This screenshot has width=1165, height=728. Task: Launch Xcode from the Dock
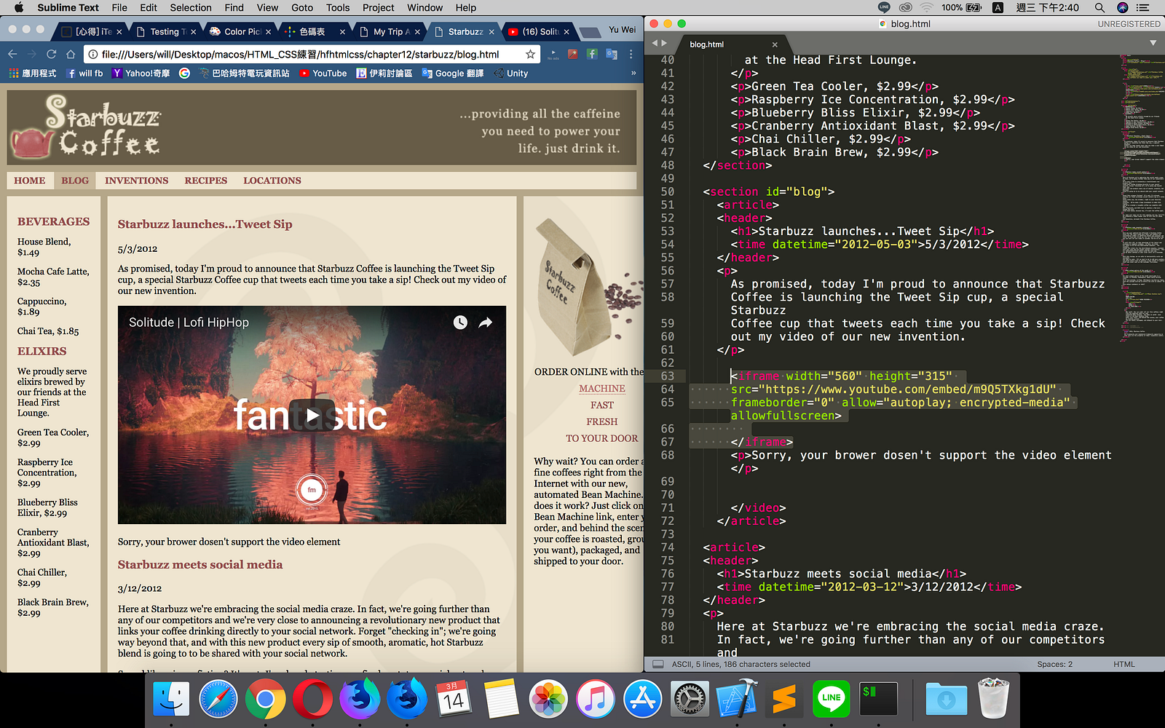[x=737, y=700]
